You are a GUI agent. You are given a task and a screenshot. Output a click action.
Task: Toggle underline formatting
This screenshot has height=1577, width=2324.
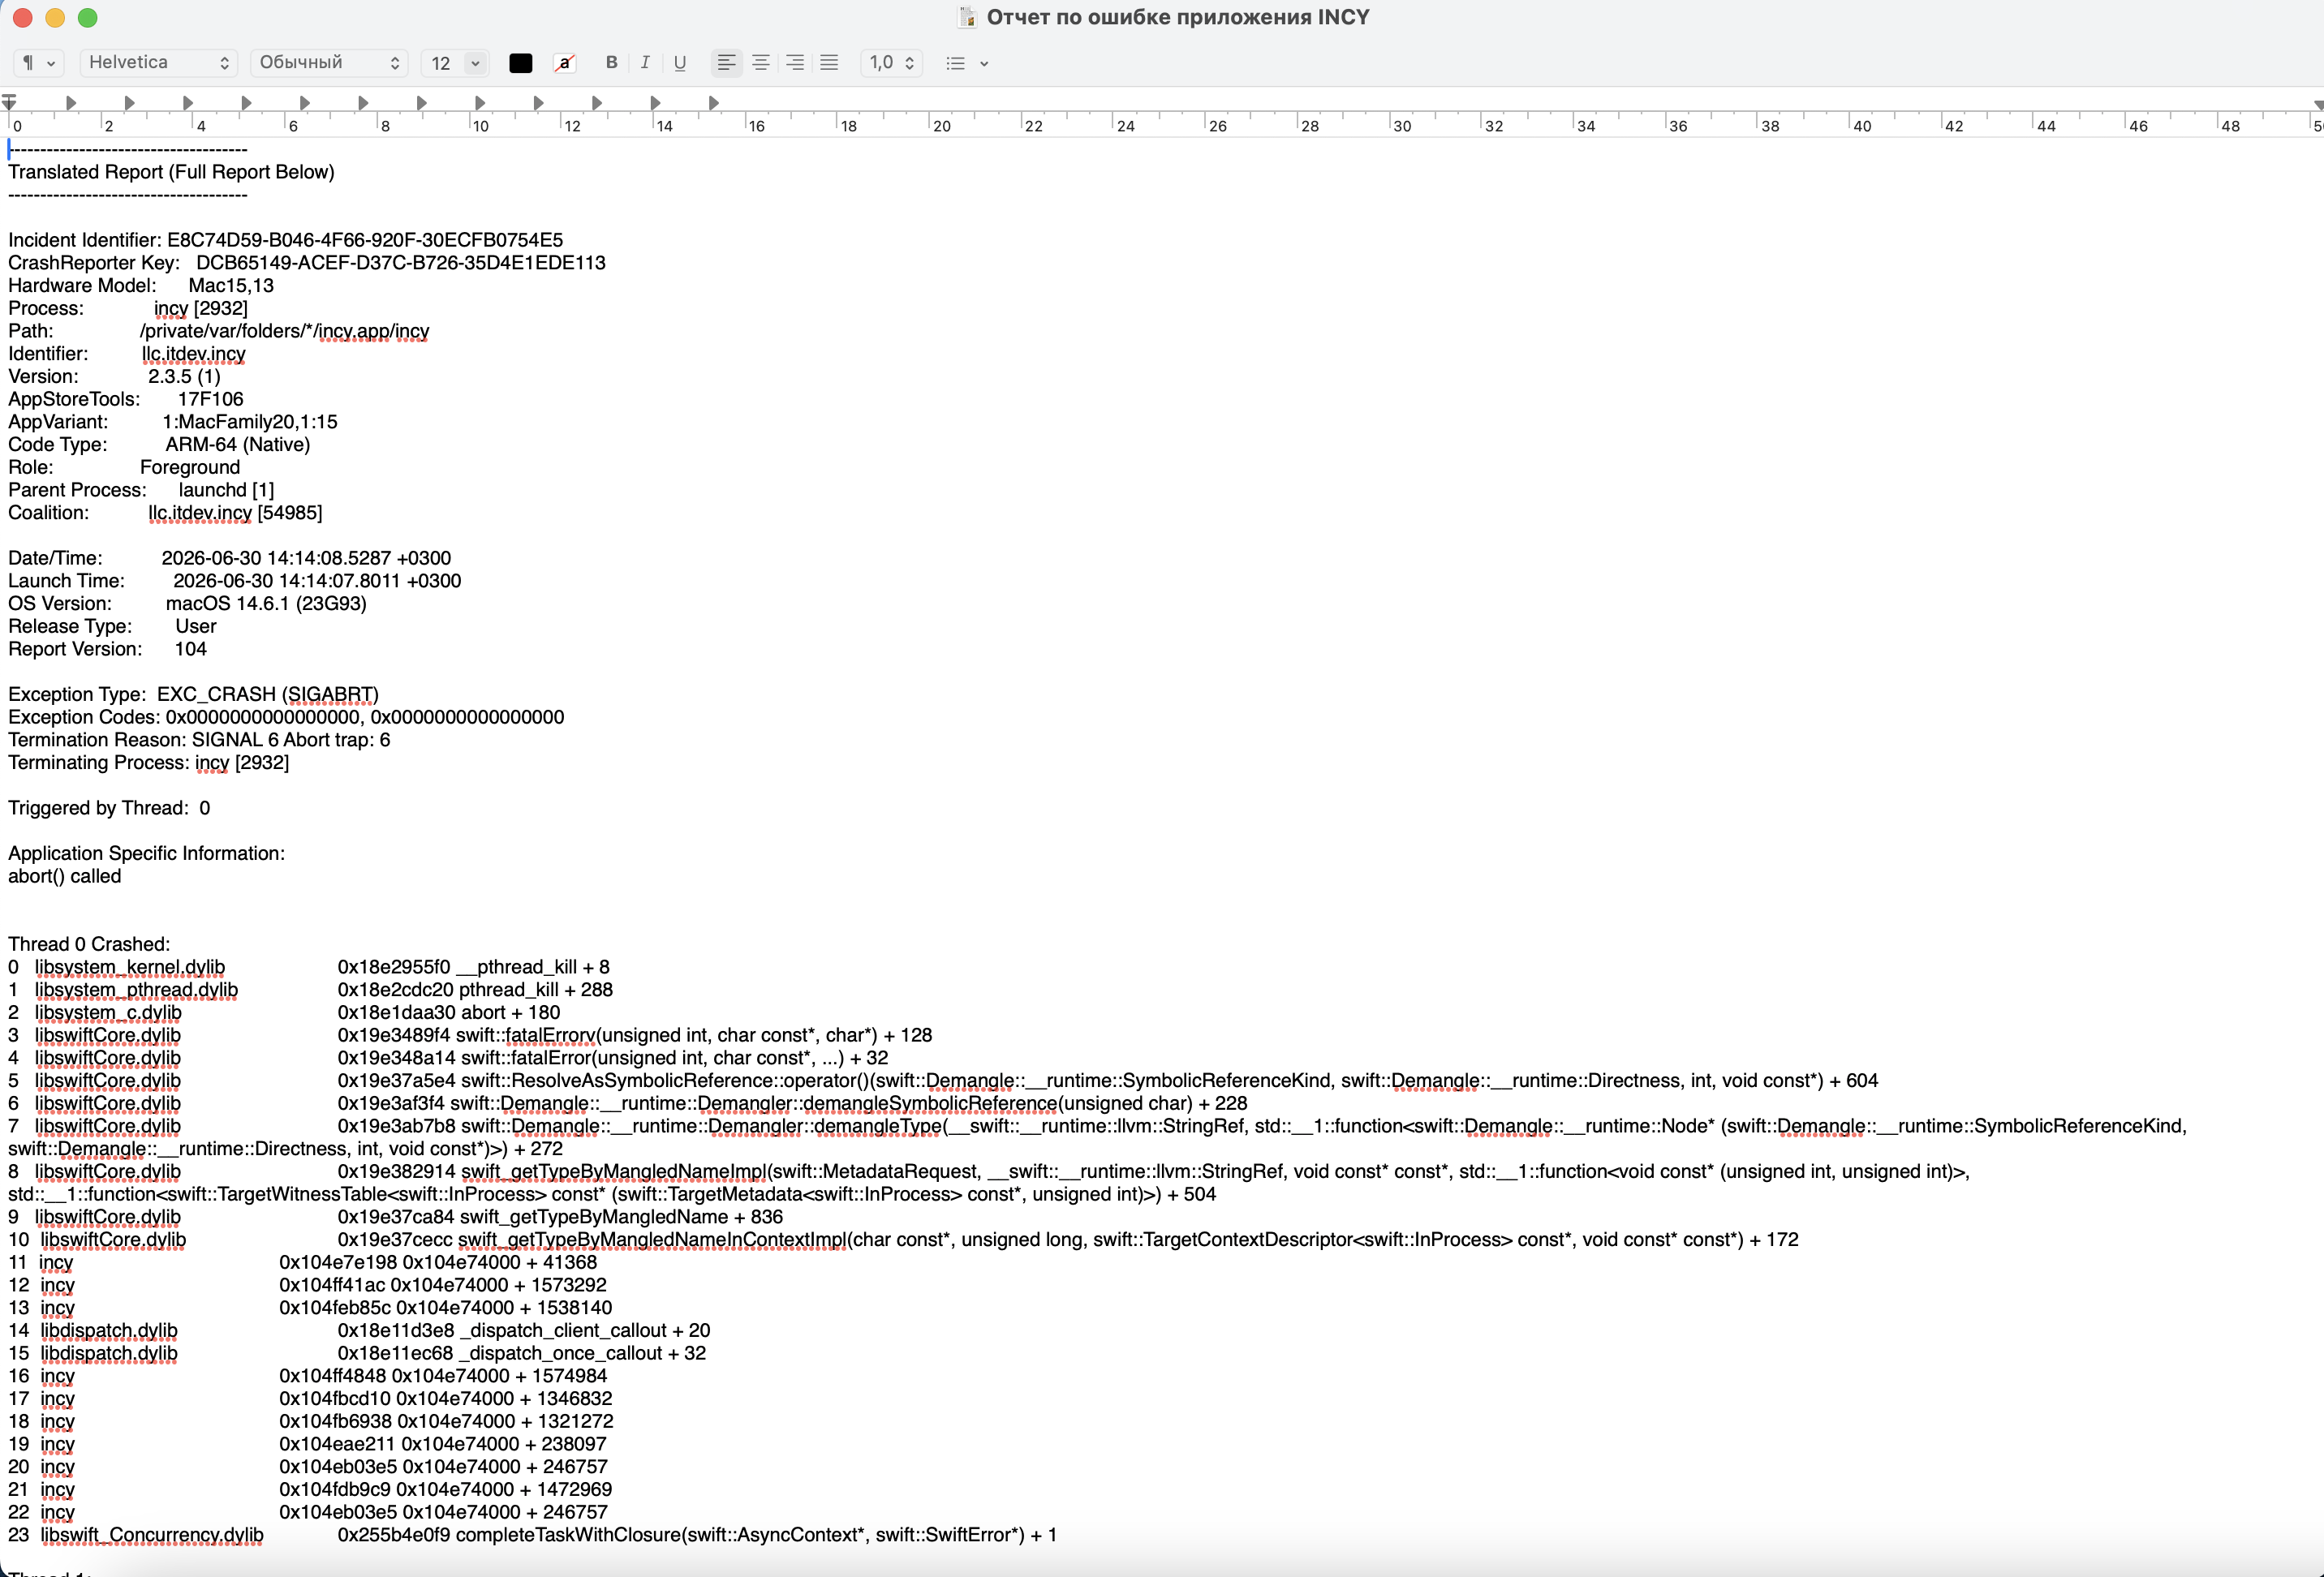coord(680,63)
